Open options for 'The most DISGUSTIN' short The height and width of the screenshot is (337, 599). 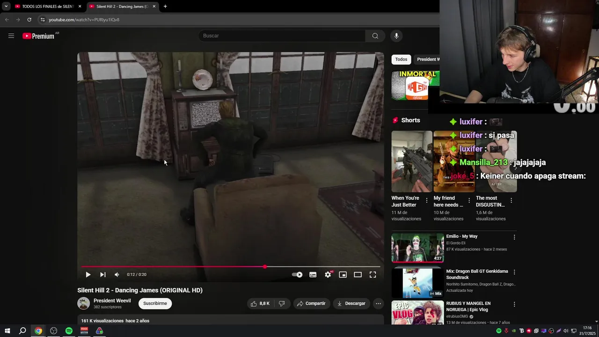point(511,200)
